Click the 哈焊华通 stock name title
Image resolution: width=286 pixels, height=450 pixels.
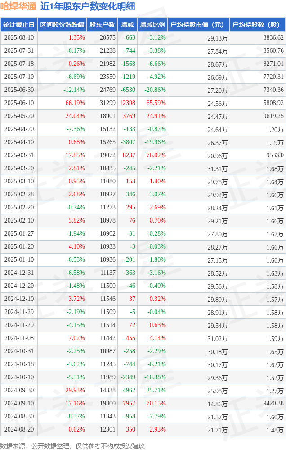click(x=18, y=6)
